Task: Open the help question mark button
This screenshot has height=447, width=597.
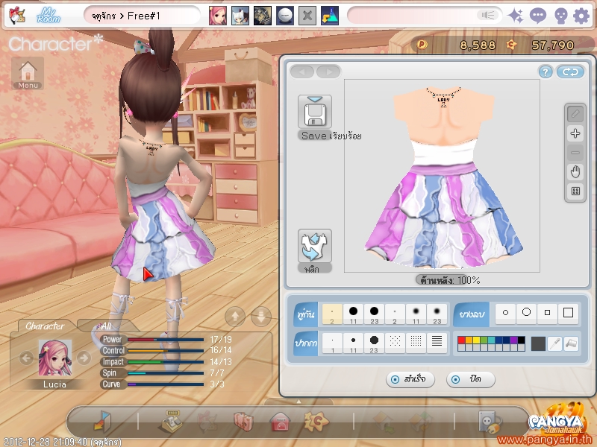Action: coord(546,72)
